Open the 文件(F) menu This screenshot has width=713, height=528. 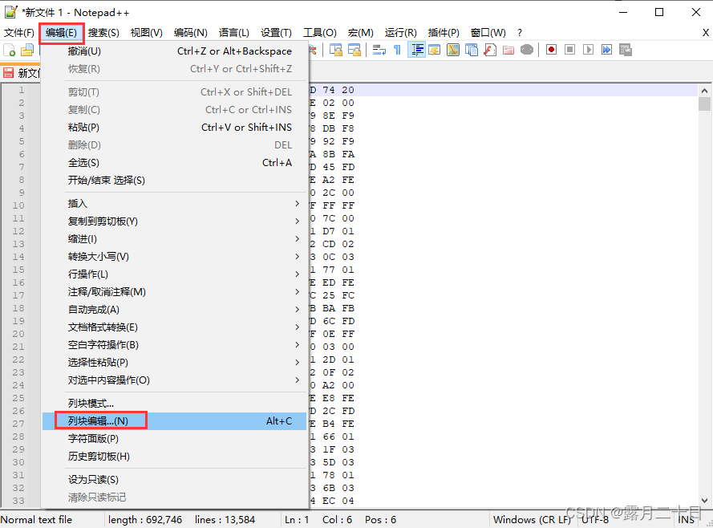tap(19, 33)
